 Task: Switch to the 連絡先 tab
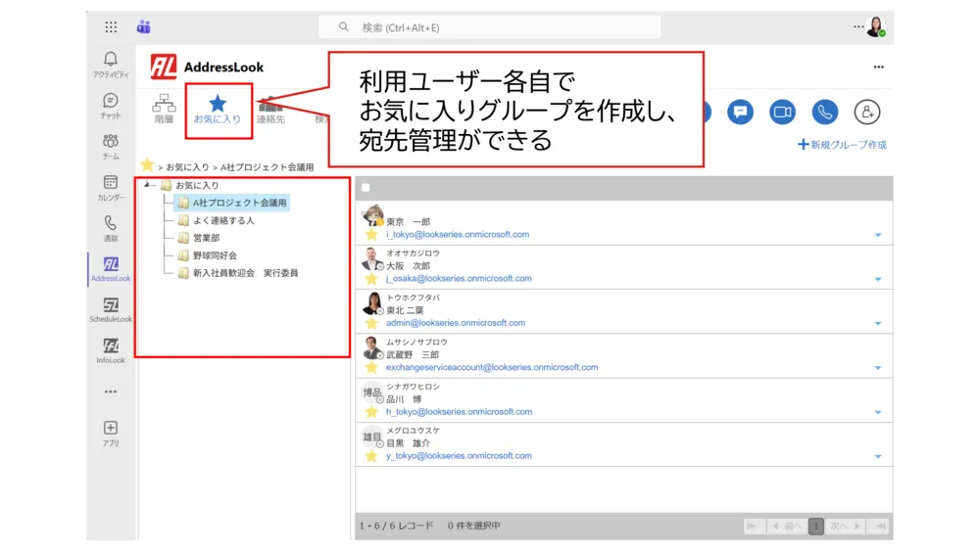coord(270,110)
